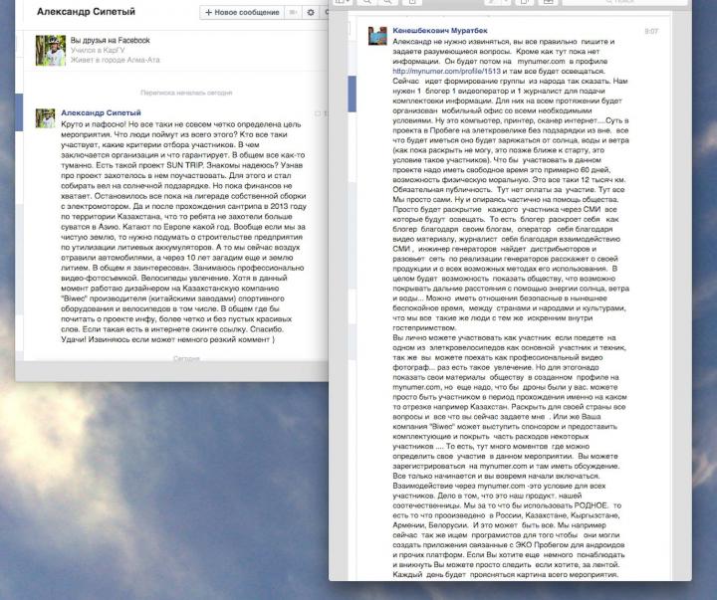Click the small avatar next to Александр's message

click(x=45, y=118)
